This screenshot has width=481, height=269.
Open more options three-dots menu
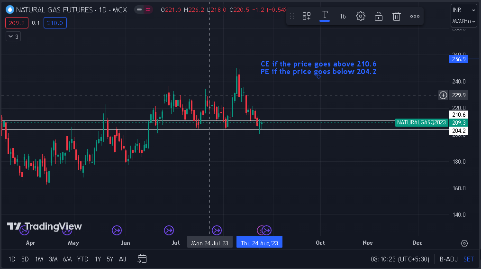415,16
